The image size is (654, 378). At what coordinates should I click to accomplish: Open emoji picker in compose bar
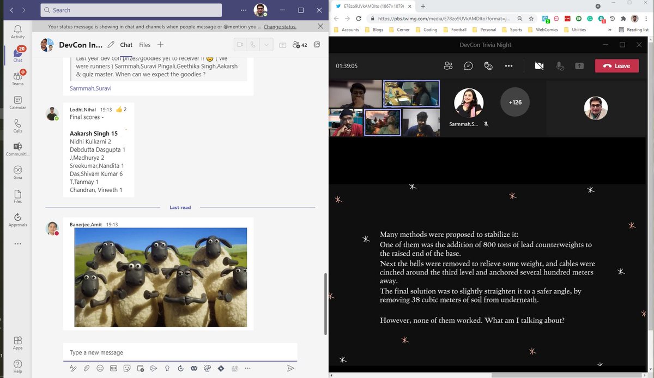pyautogui.click(x=100, y=368)
